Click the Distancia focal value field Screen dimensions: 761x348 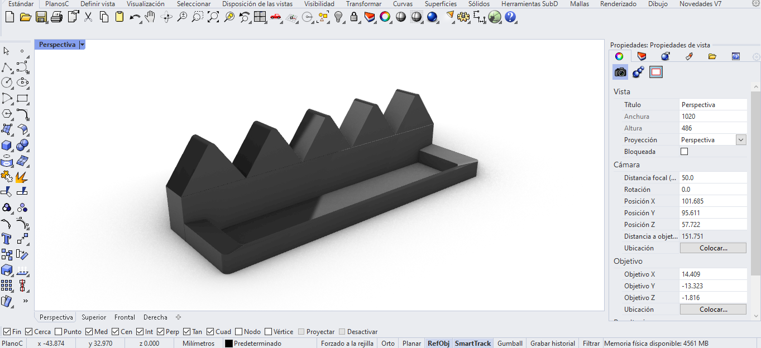[713, 178]
